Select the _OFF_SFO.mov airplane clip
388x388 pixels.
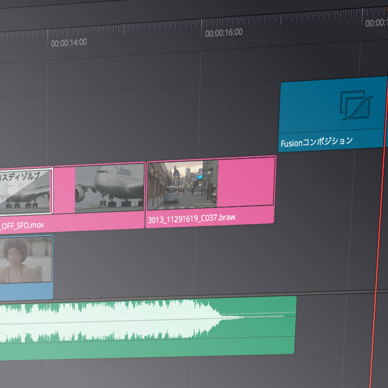click(72, 199)
